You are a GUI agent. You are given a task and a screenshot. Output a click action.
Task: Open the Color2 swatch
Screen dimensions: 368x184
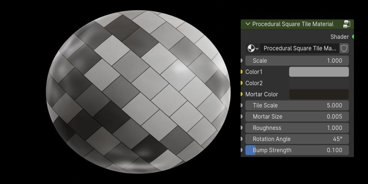click(319, 83)
